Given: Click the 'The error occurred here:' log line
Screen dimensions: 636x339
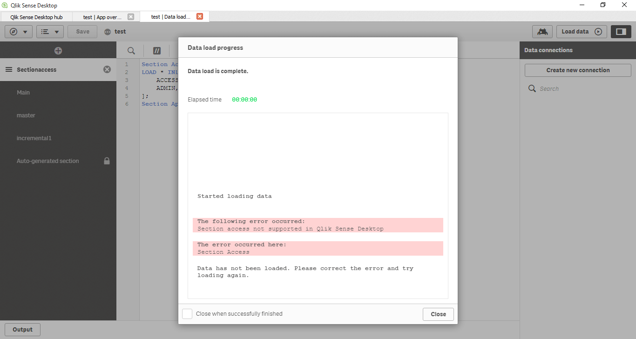Looking at the screenshot, I should coord(242,244).
